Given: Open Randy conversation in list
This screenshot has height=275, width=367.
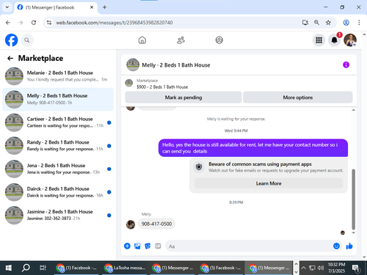Looking at the screenshot, I should point(58,145).
